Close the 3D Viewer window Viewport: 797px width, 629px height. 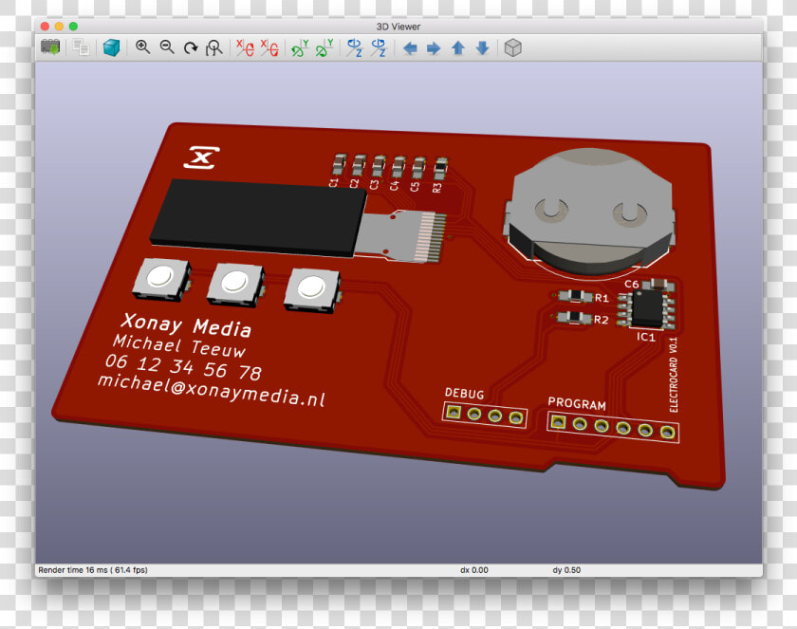(45, 26)
